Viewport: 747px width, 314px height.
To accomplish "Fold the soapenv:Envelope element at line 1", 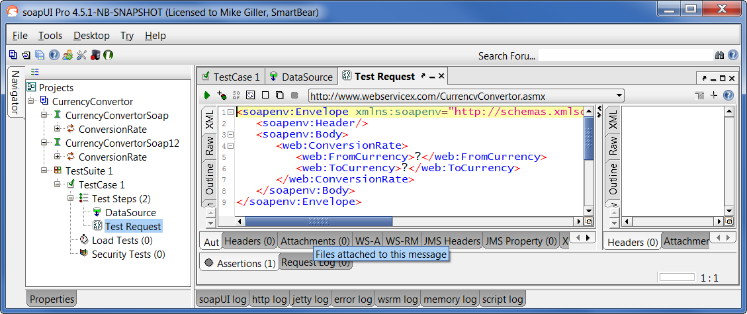I will 230,112.
